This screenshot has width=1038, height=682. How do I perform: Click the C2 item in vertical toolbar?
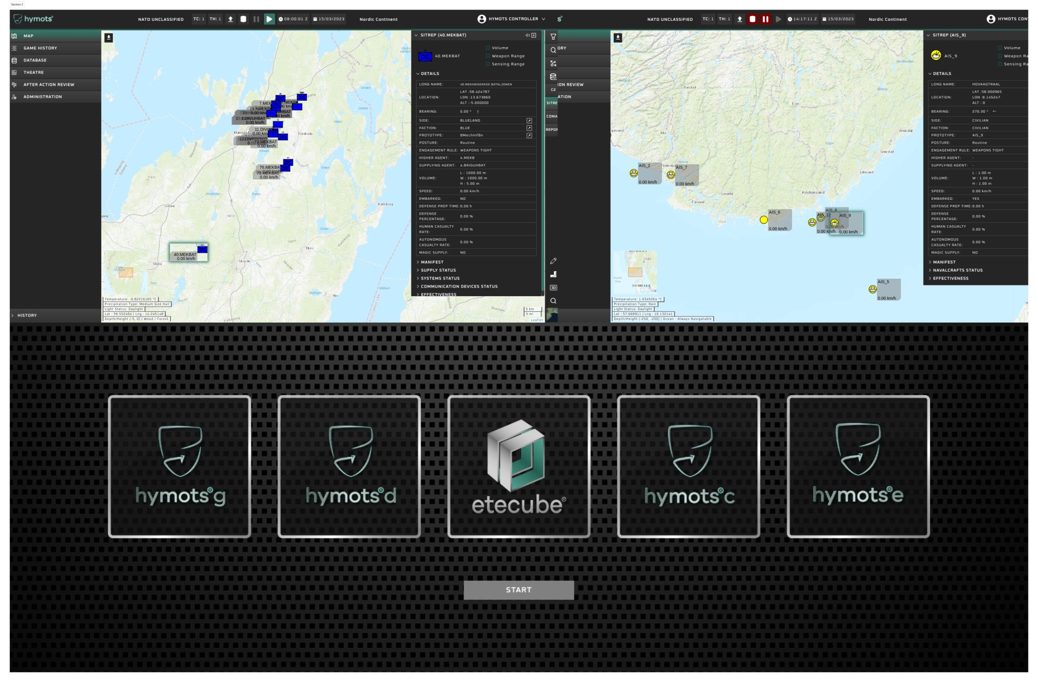coord(553,90)
